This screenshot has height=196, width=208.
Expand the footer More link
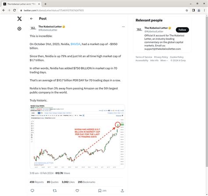coord(164,60)
